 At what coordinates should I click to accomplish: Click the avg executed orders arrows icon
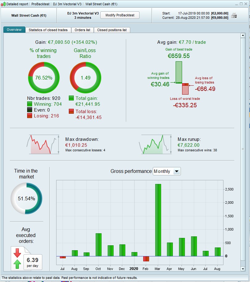pyautogui.click(x=17, y=259)
